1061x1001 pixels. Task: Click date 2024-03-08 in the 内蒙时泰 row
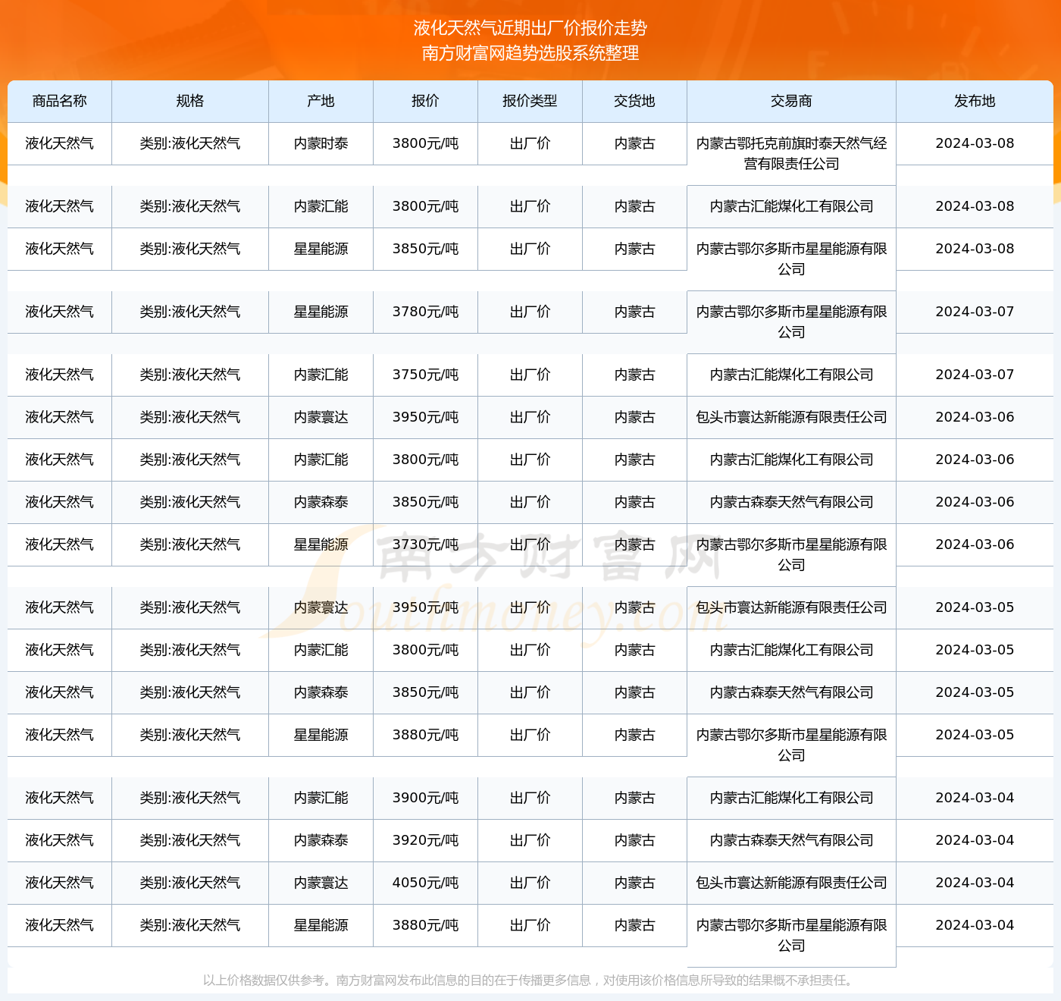pyautogui.click(x=975, y=143)
